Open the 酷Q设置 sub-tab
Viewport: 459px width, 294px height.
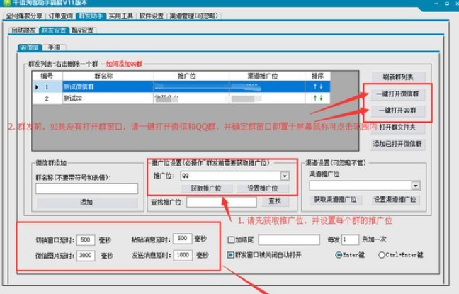(83, 30)
